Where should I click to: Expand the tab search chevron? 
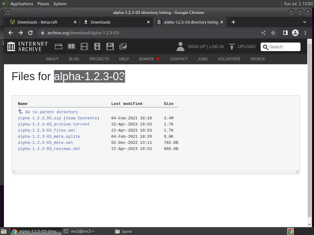[x=305, y=22]
